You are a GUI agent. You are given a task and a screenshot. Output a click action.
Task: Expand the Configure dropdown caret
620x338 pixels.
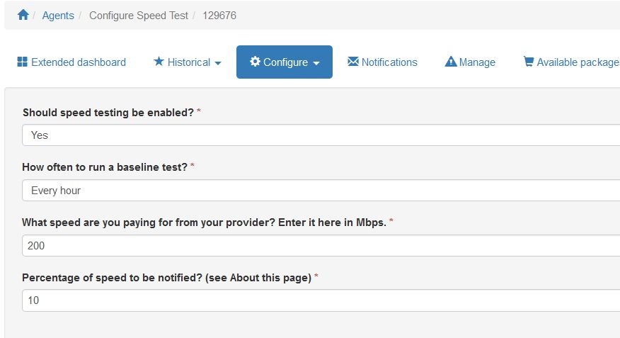[316, 63]
